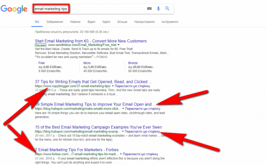Translate the 19 Simple Email Tips page
Viewport: 267px width, 165px height.
click(143, 108)
